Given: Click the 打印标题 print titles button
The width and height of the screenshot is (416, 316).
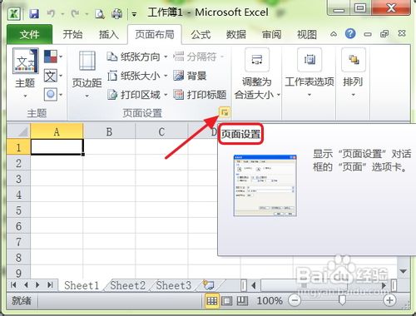Looking at the screenshot, I should coord(200,95).
